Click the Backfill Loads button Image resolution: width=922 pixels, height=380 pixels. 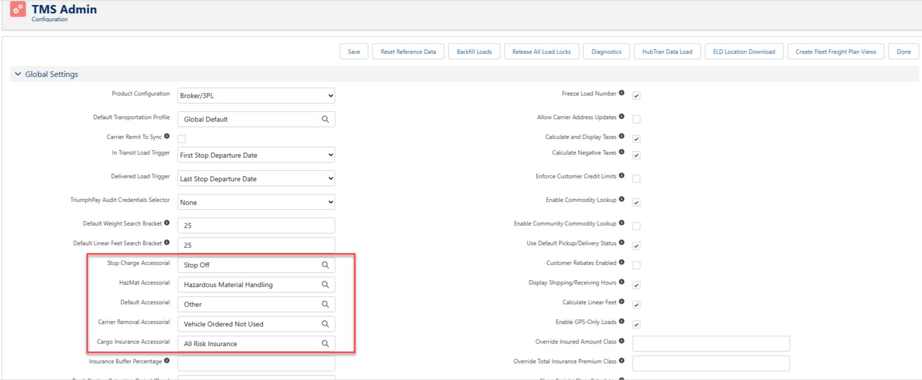[x=474, y=52]
